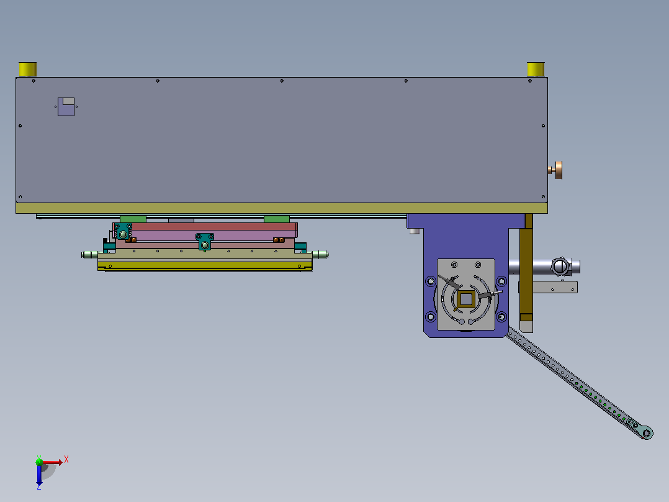Click the small square cutout on gray panel

(66, 107)
